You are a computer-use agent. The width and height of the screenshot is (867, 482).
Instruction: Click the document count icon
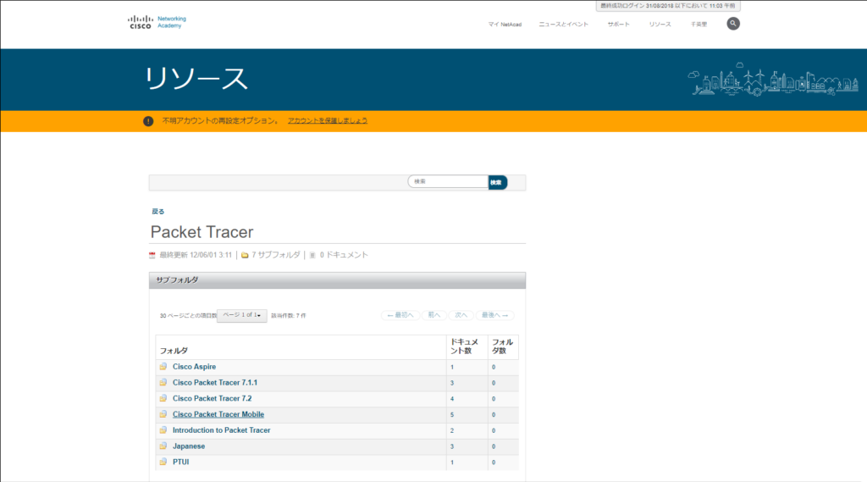312,255
